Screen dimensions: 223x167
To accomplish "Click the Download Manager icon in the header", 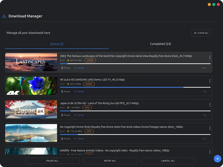I will pos(4,16).
